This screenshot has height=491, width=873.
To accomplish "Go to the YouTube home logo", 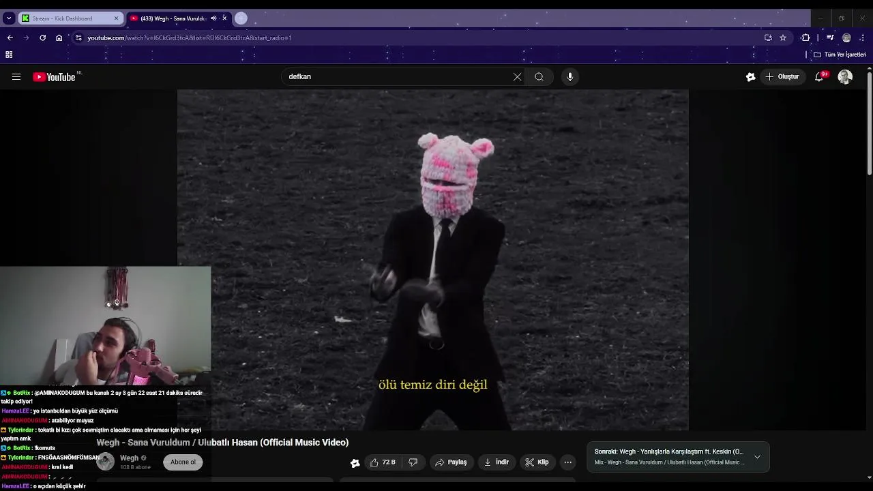I will pos(54,77).
